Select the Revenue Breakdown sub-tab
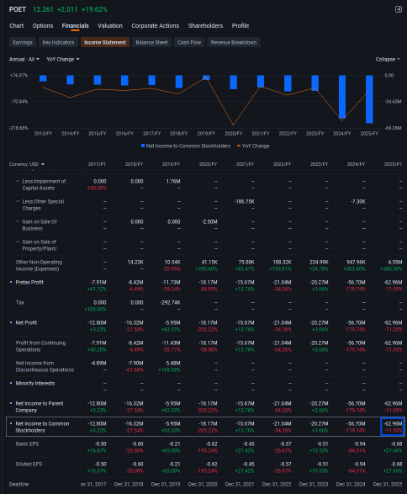407x494 pixels. (x=234, y=43)
